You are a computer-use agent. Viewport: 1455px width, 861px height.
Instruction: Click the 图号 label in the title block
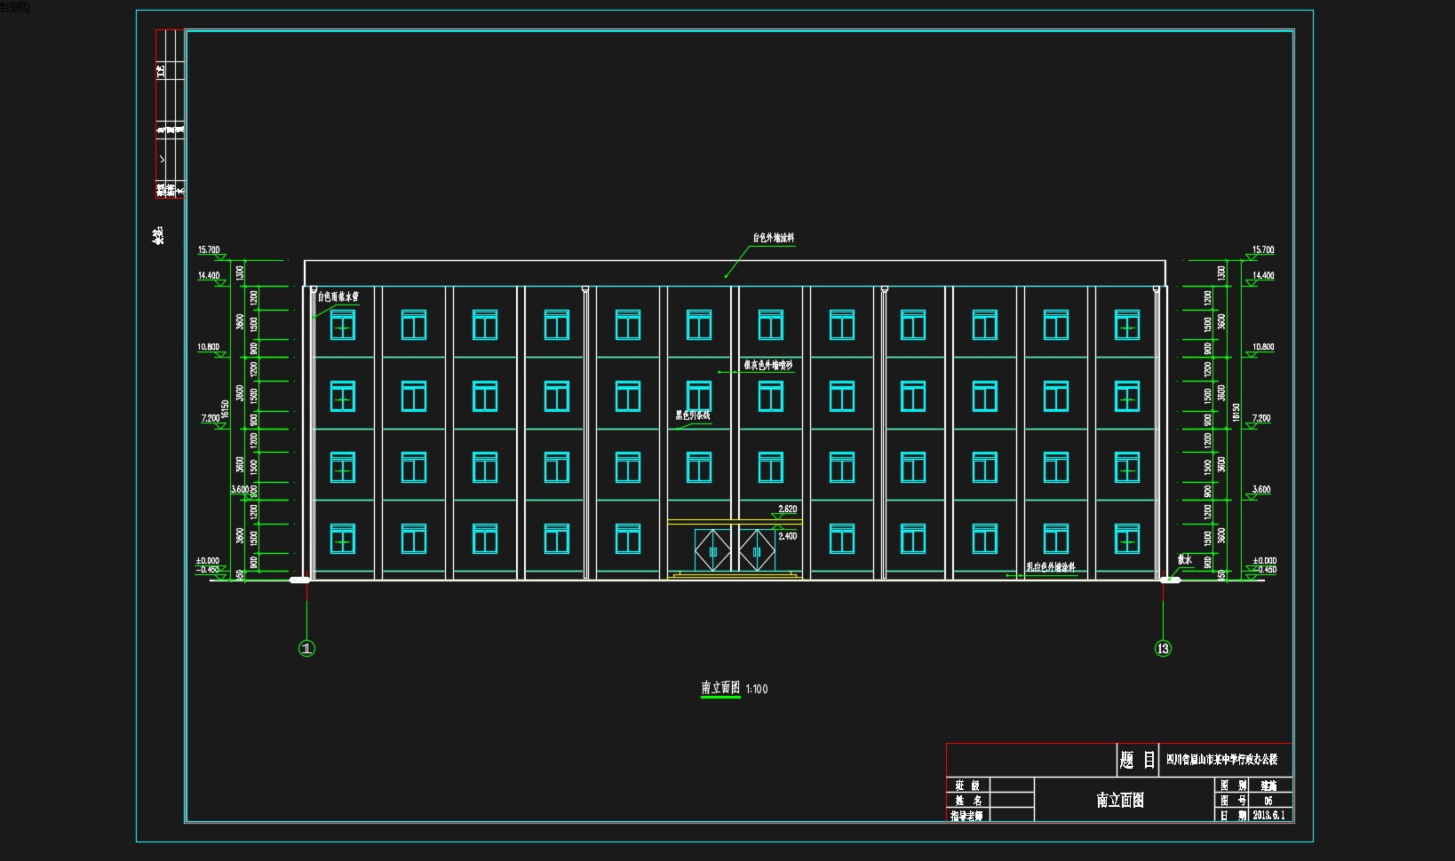[x=1234, y=801]
